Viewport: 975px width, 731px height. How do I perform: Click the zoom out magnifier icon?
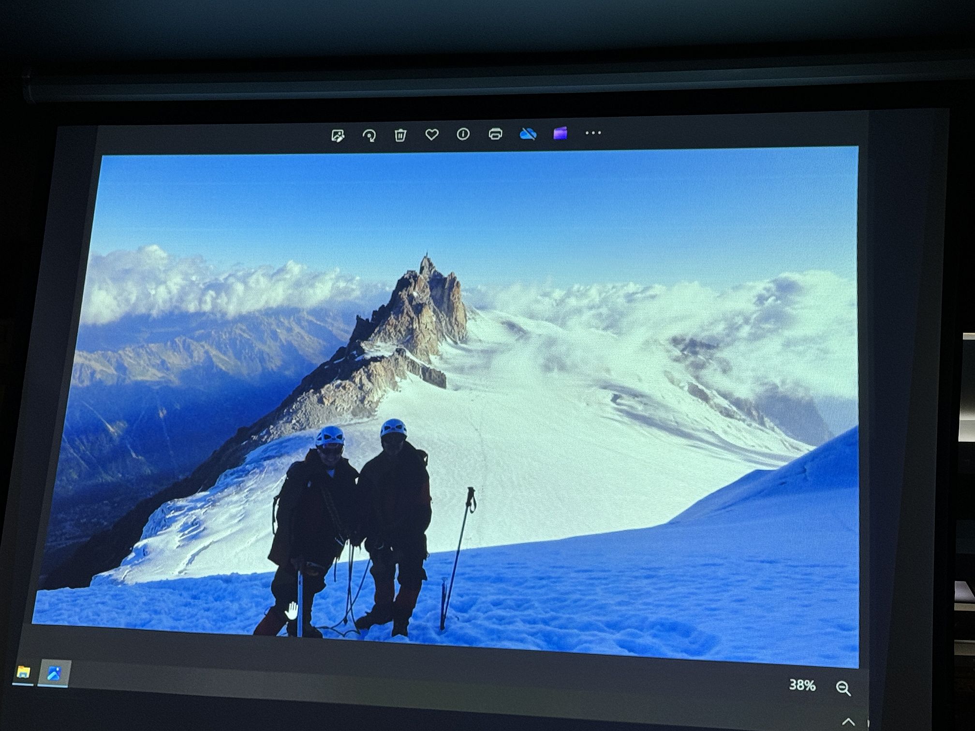[x=843, y=688]
